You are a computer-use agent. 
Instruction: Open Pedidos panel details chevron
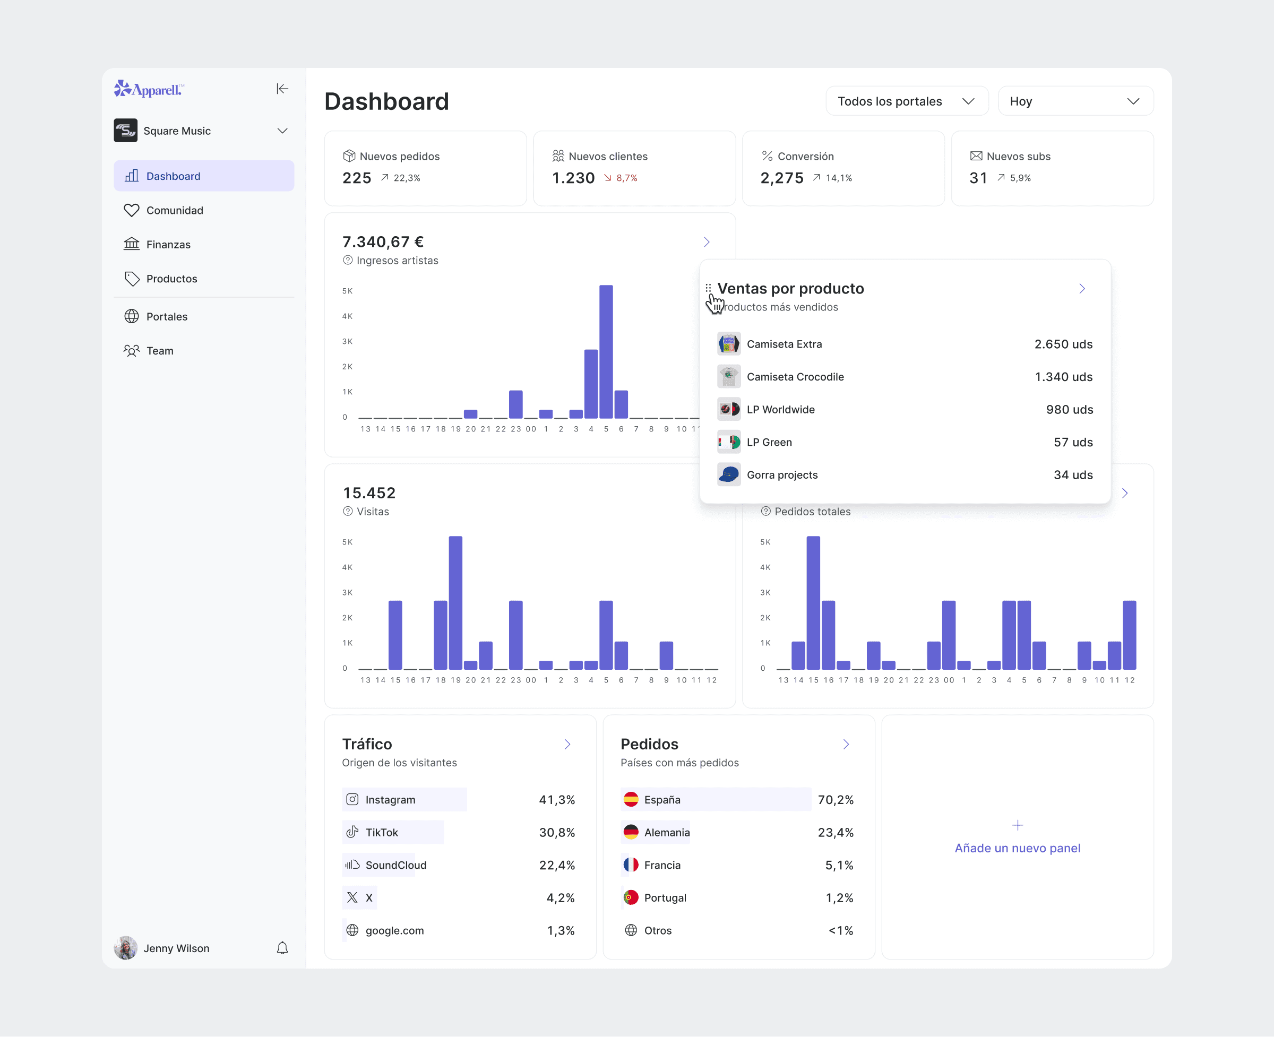click(846, 744)
